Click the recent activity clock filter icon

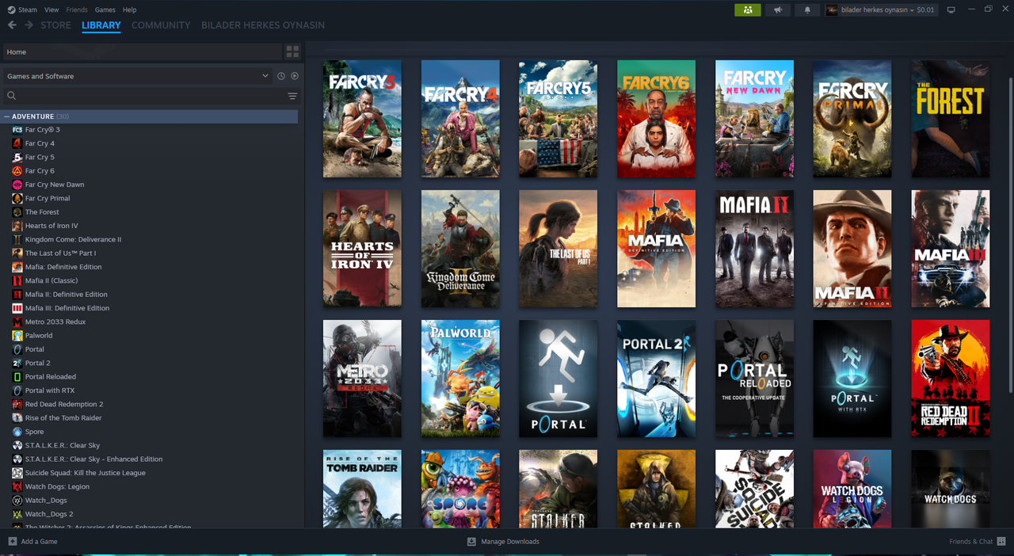pos(281,76)
